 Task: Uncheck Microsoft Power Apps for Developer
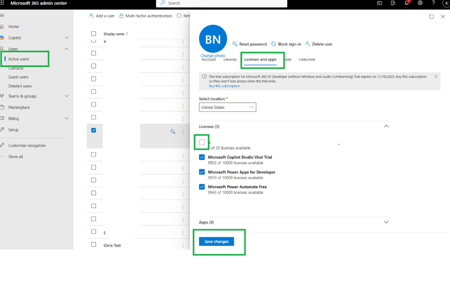[202, 172]
